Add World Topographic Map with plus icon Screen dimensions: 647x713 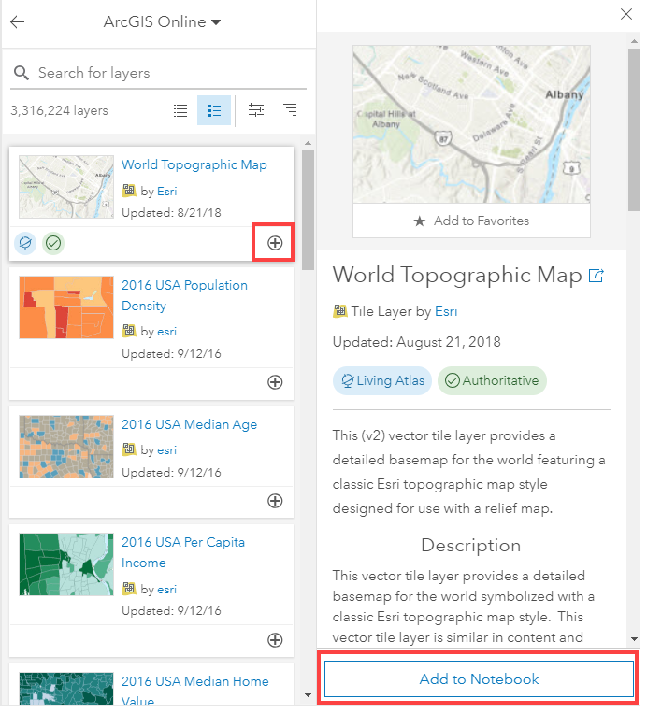tap(275, 243)
